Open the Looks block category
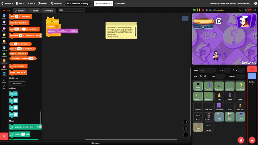Image resolution: width=258 pixels, height=145 pixels. (4, 23)
